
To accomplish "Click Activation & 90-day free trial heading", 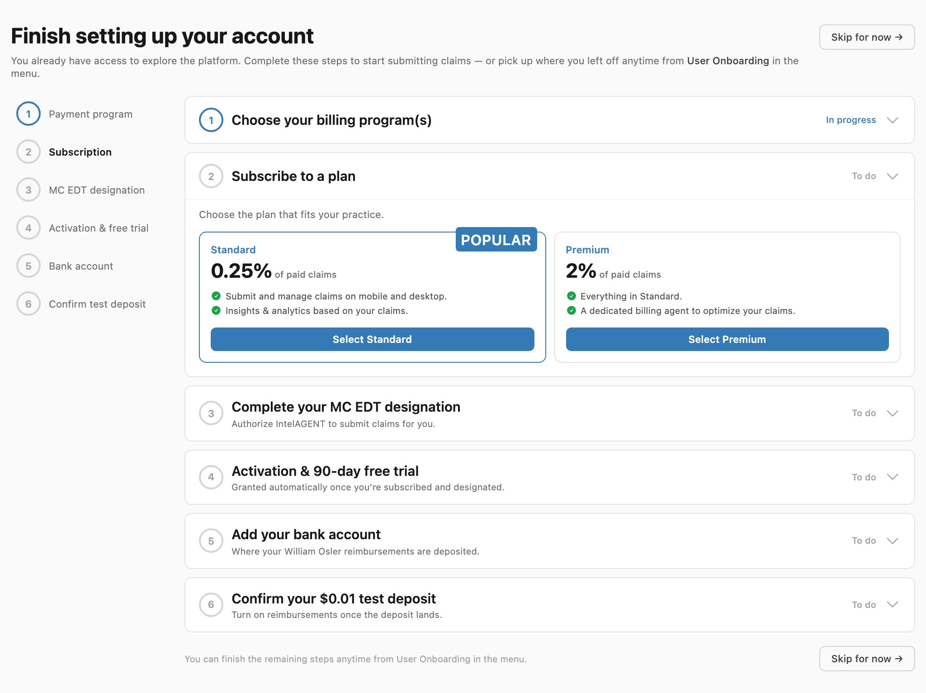I will pos(325,471).
